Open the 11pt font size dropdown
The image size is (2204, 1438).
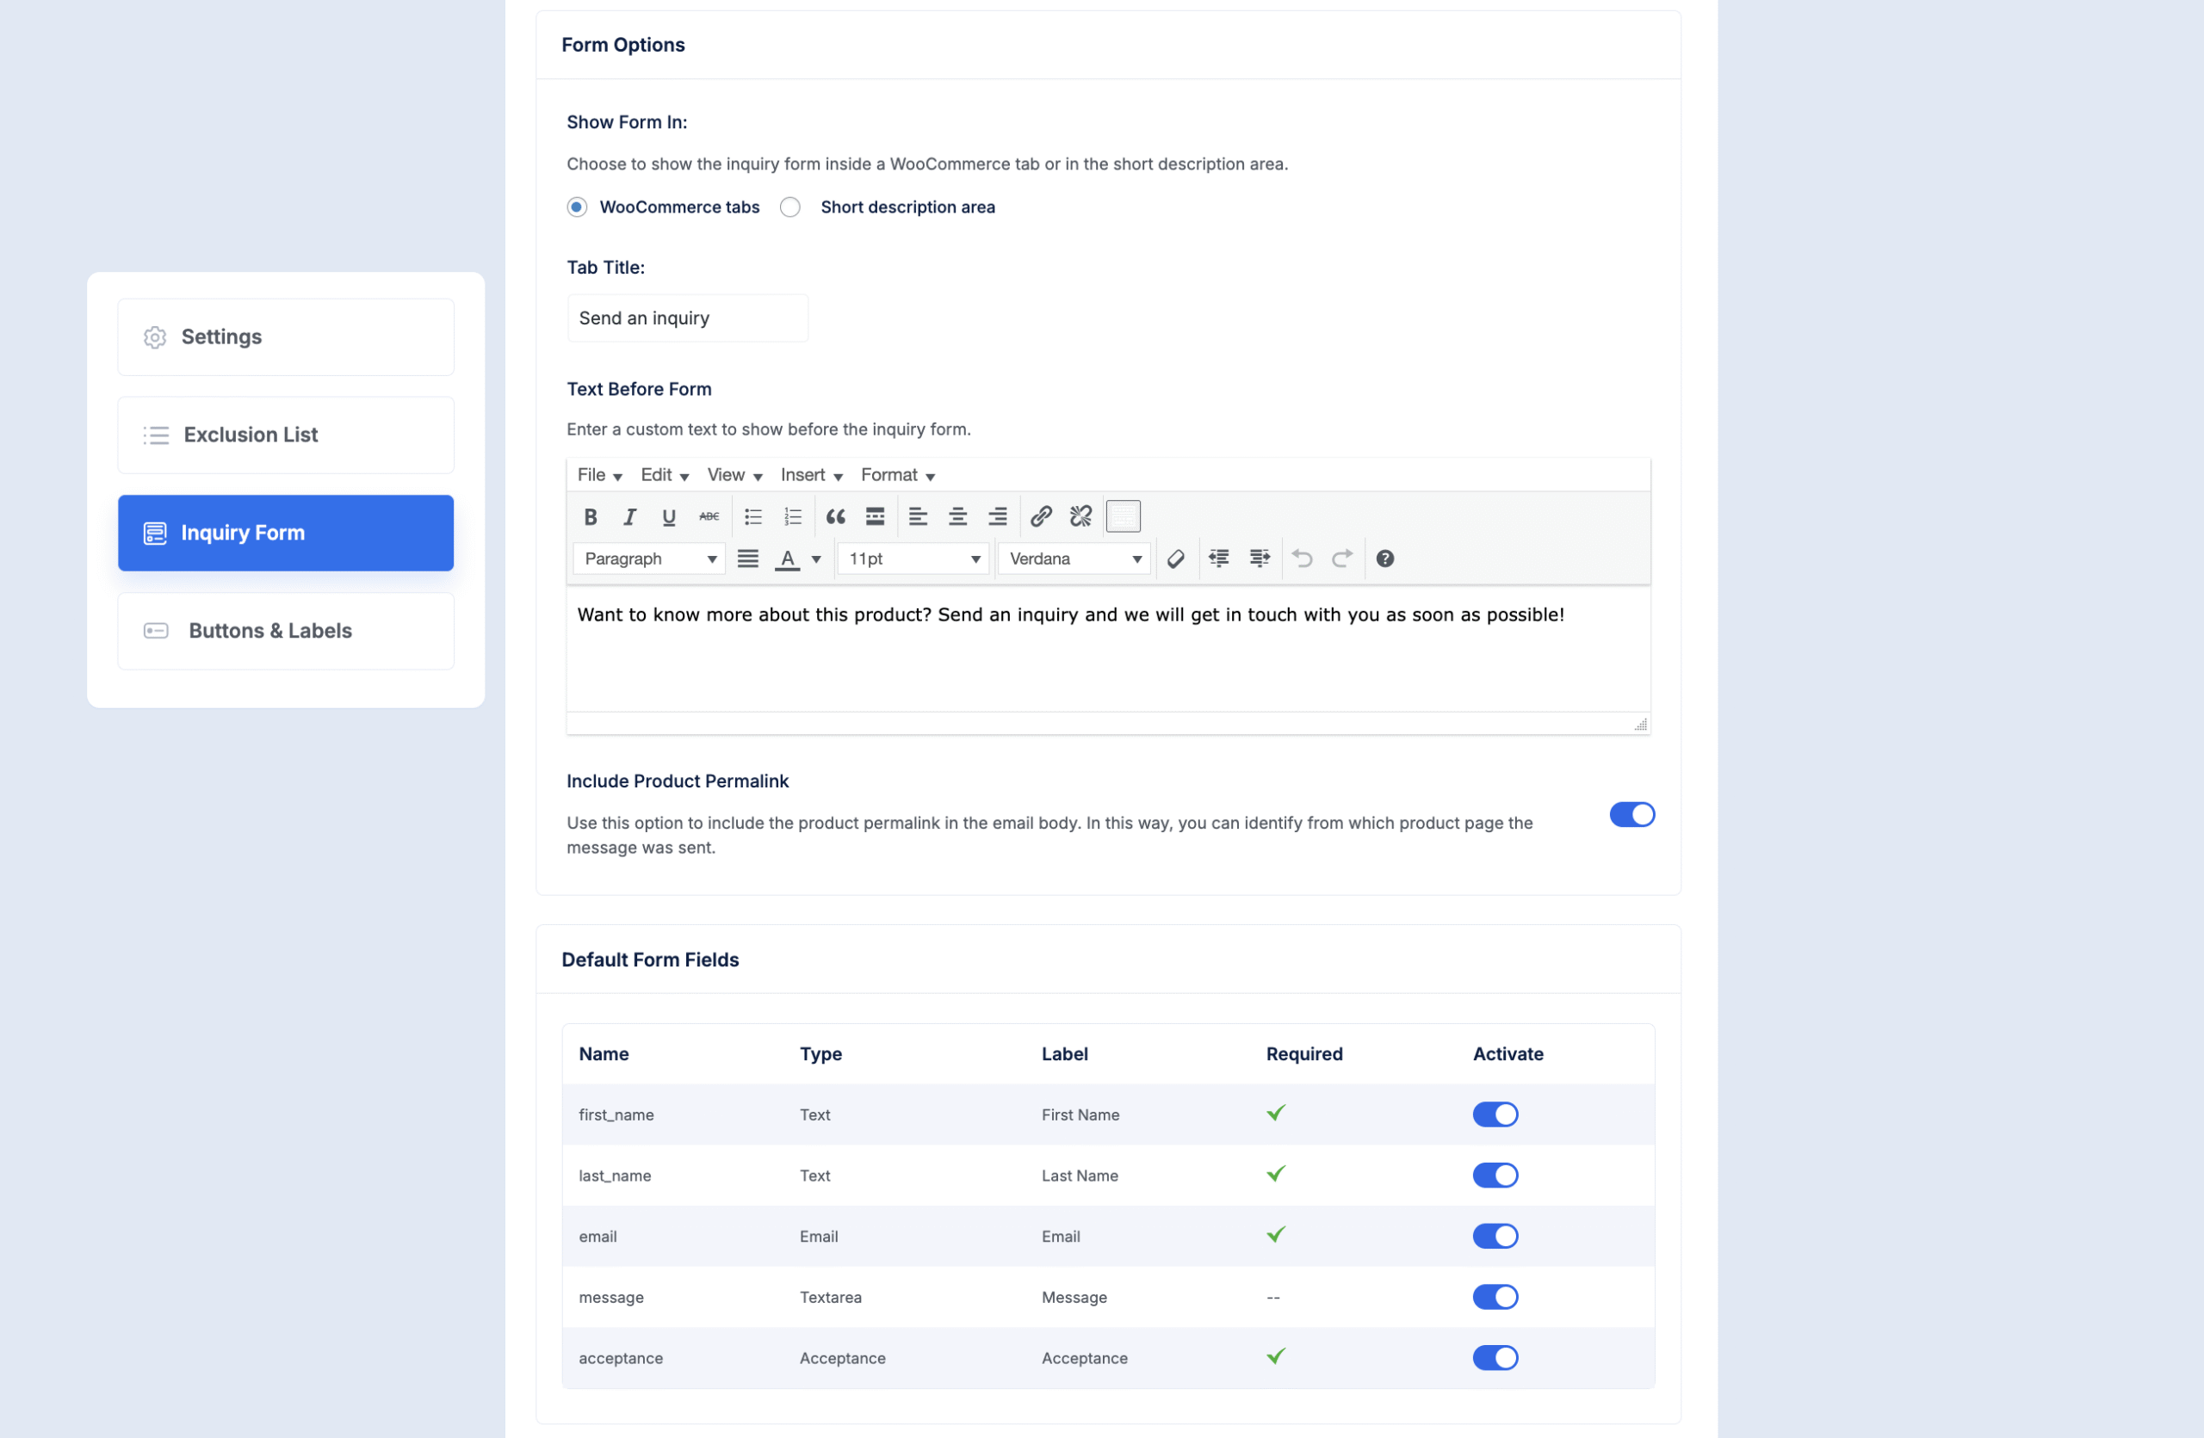coord(913,559)
